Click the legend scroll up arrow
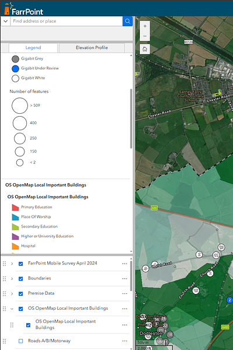Viewport: 233px width, 350px height. click(x=131, y=55)
